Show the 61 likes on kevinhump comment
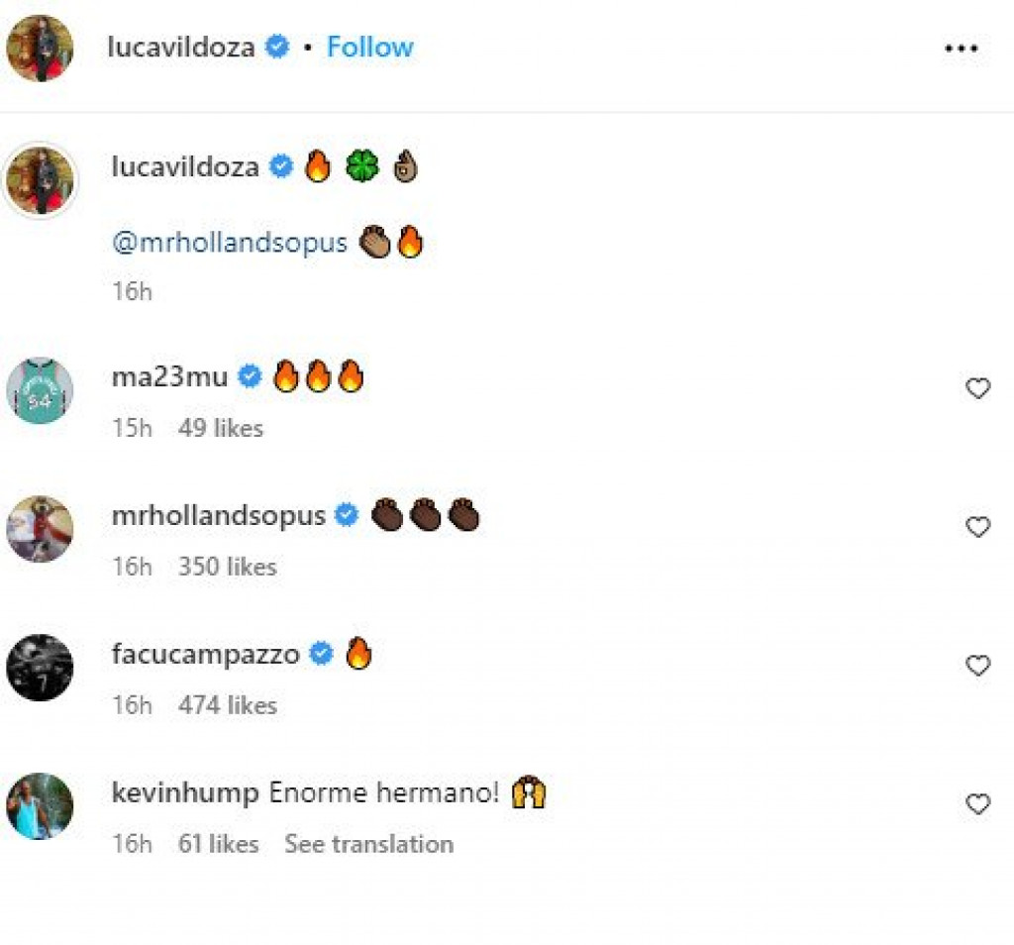The height and width of the screenshot is (945, 1014). click(218, 844)
